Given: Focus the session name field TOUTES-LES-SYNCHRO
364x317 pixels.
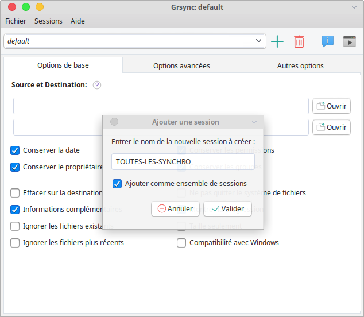Looking at the screenshot, I should click(183, 161).
